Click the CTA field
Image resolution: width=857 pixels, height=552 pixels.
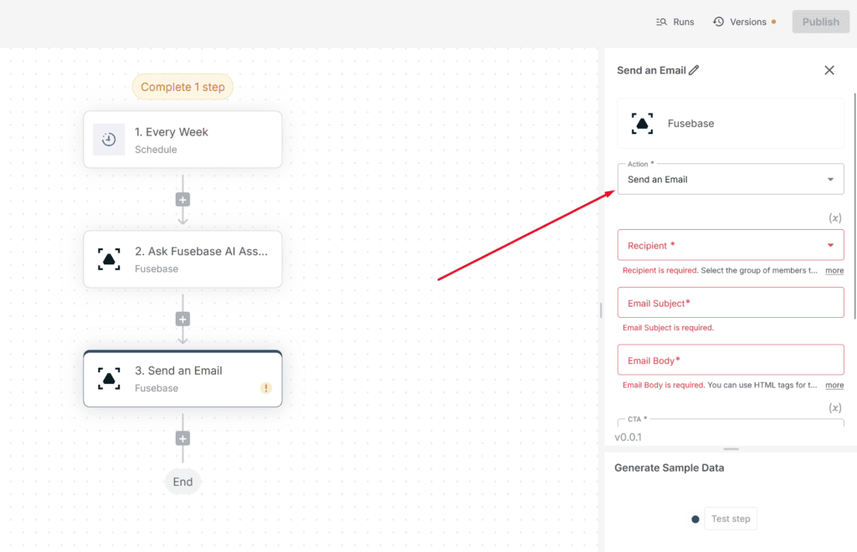[731, 422]
